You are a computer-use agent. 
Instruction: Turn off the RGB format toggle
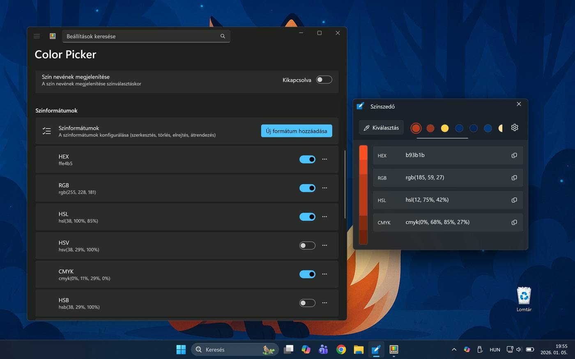pos(307,188)
